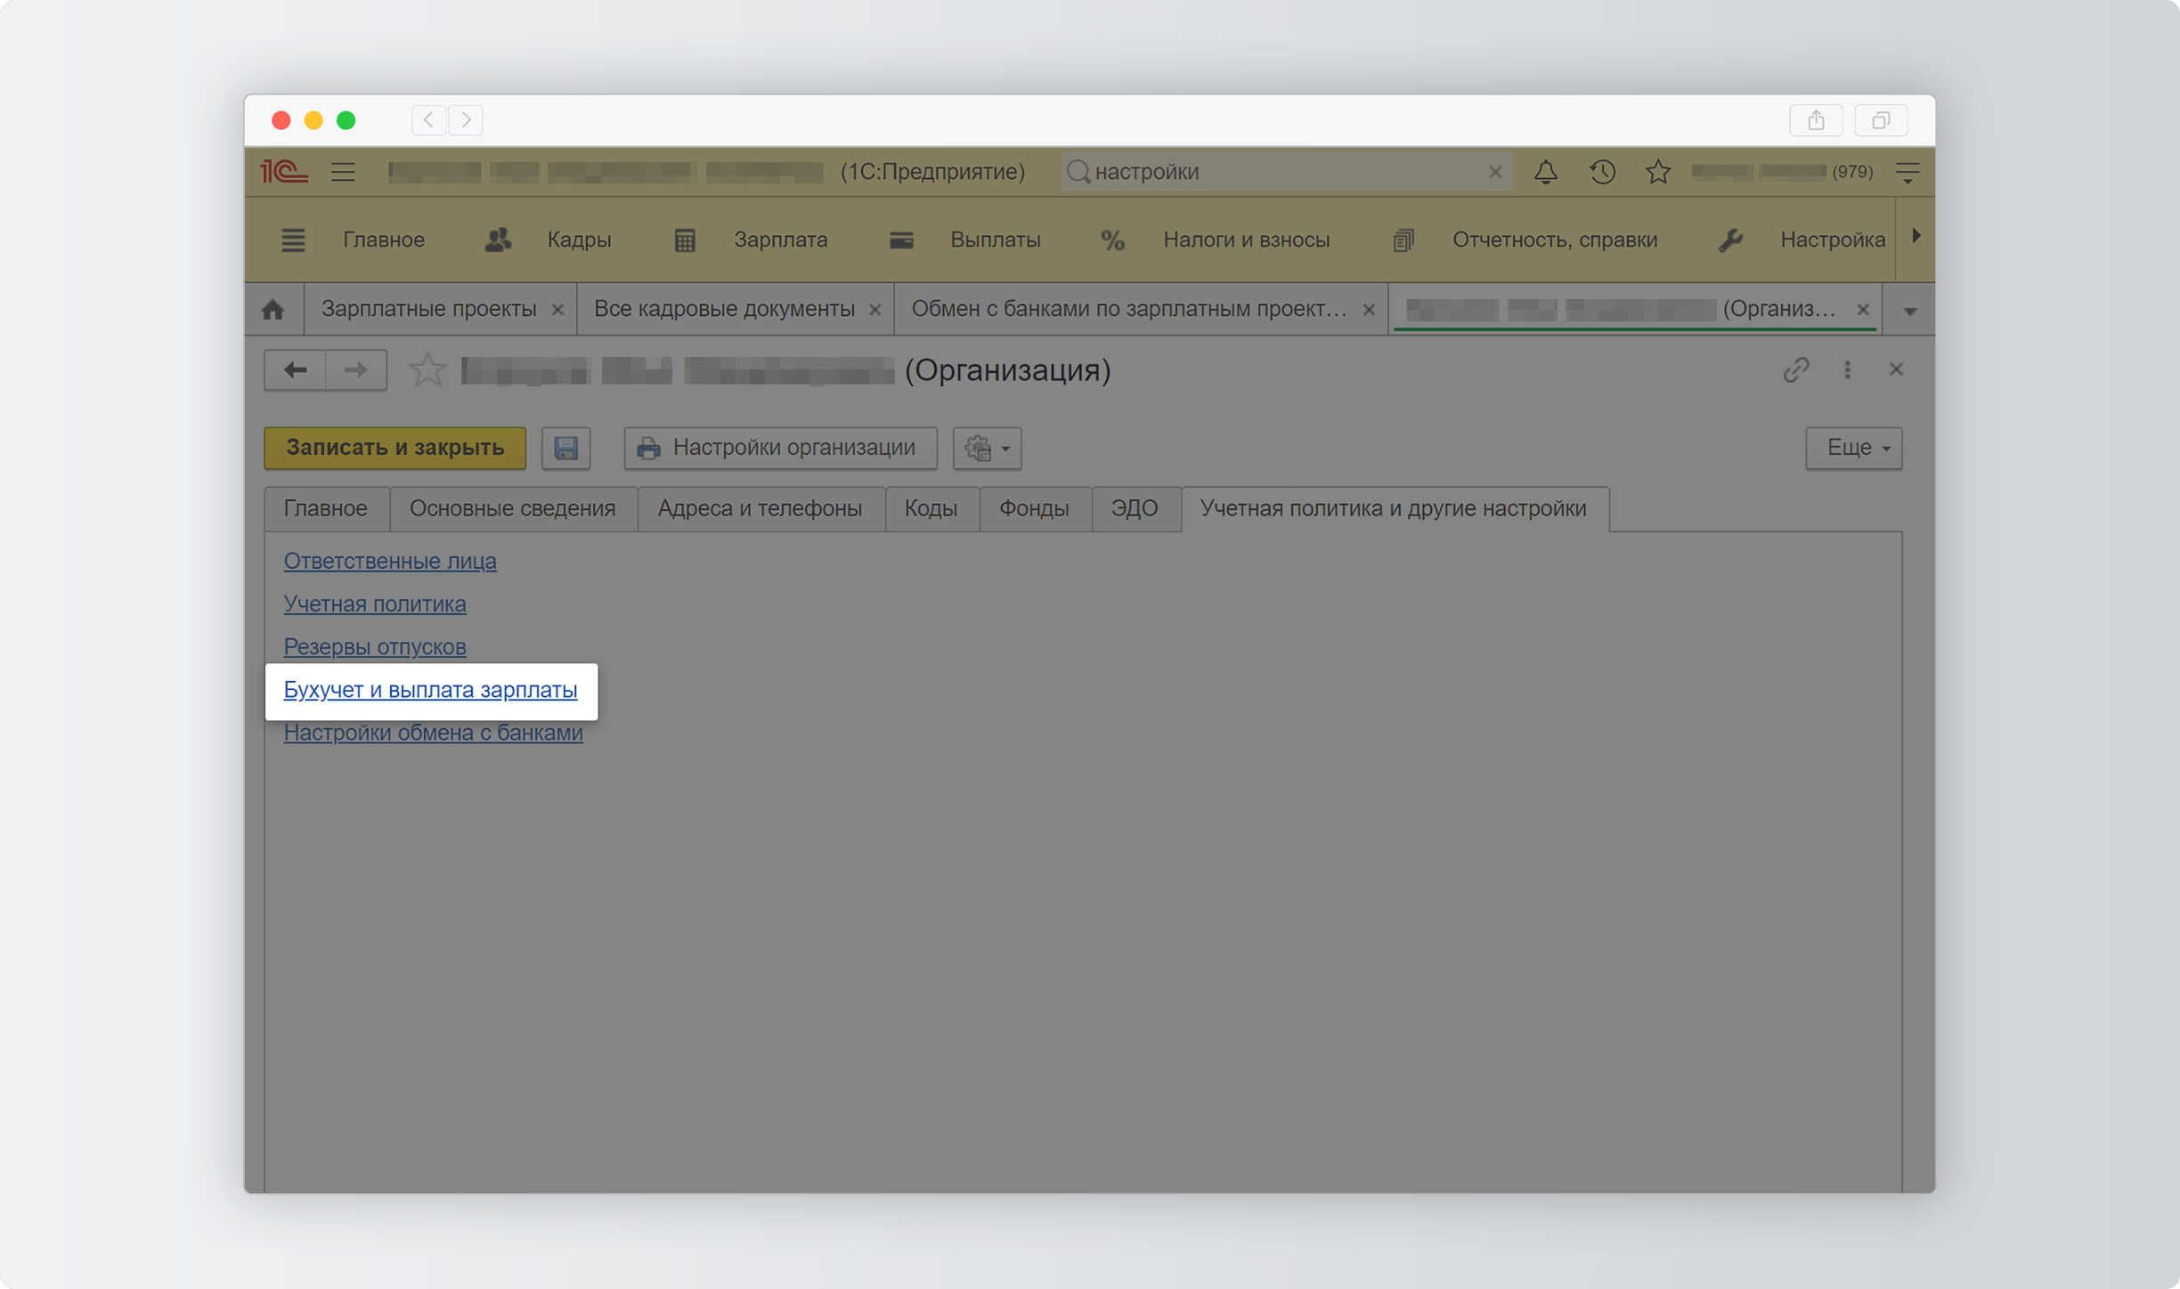Show the history clock icon
The height and width of the screenshot is (1289, 2180).
[1602, 172]
